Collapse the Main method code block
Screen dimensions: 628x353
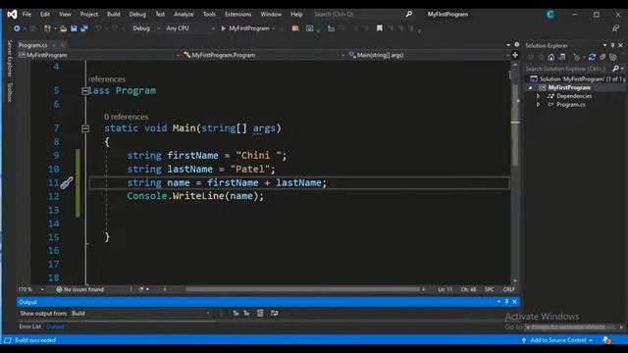(x=85, y=128)
